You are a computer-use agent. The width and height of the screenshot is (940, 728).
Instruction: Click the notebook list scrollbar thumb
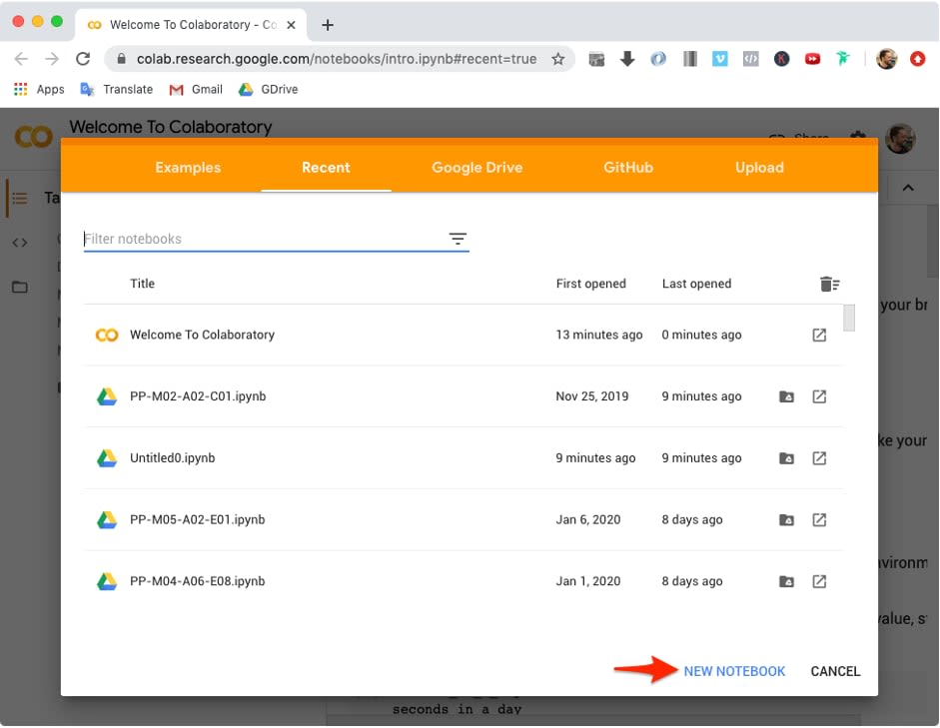tap(849, 318)
